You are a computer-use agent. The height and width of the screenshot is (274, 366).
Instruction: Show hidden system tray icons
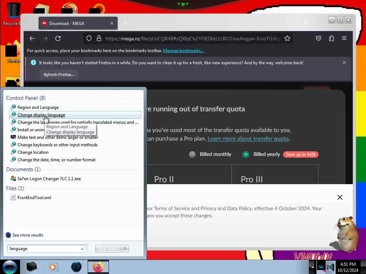312,267
